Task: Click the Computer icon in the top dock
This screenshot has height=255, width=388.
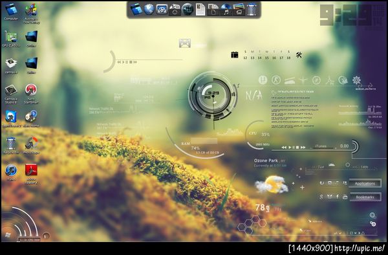Action: click(x=136, y=10)
